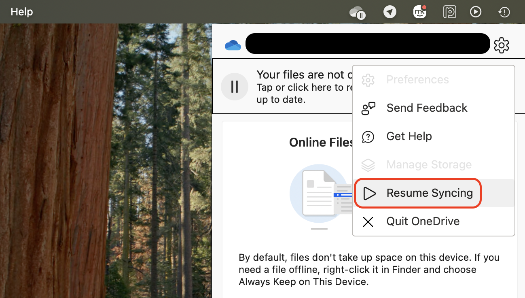Select the Resume Syncing play icon
525x298 pixels.
click(x=369, y=193)
